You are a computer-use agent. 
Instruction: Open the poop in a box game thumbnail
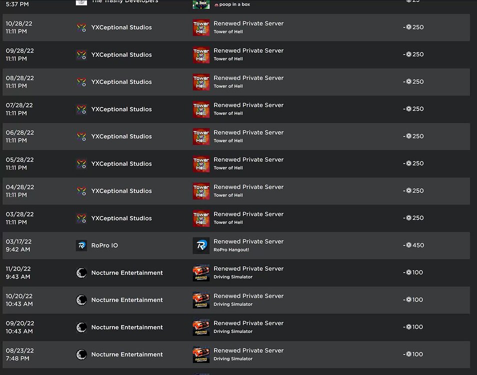[x=201, y=2]
